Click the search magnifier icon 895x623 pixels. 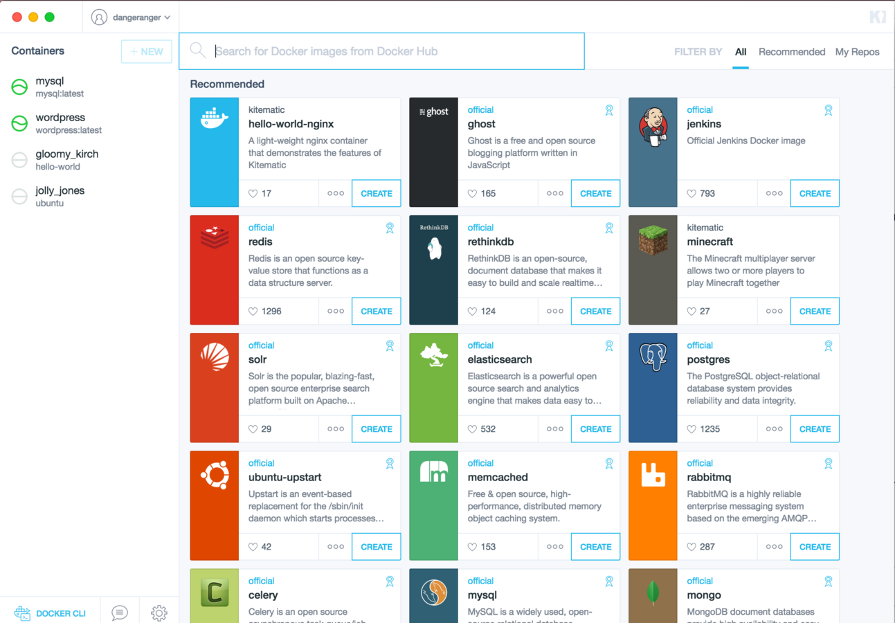198,51
